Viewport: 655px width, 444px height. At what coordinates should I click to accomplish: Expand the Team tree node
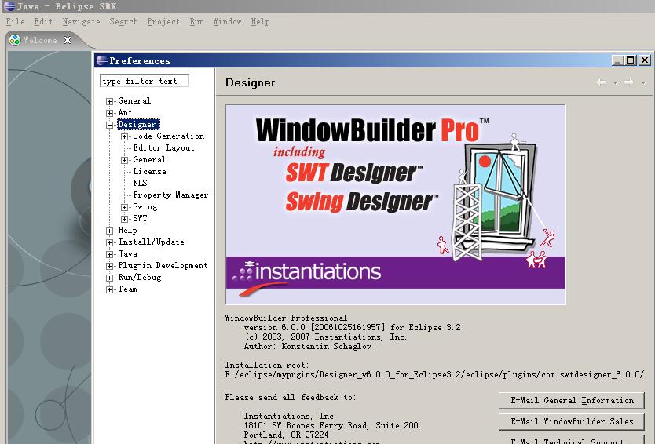[x=109, y=289]
